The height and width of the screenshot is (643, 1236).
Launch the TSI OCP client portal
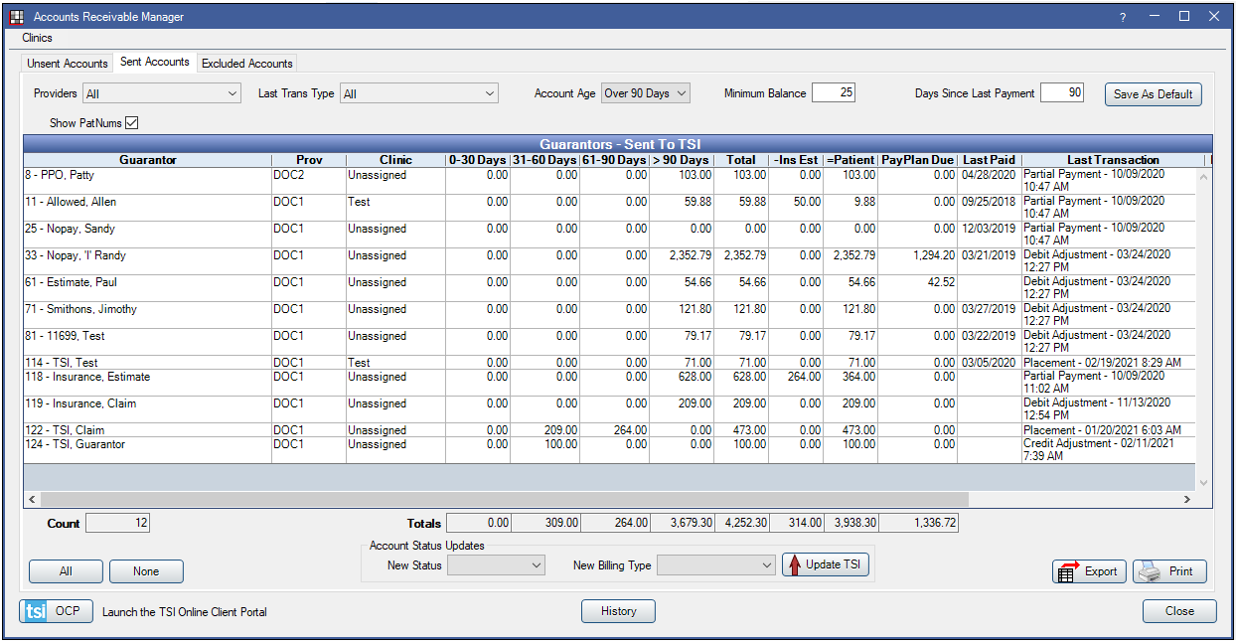click(56, 611)
